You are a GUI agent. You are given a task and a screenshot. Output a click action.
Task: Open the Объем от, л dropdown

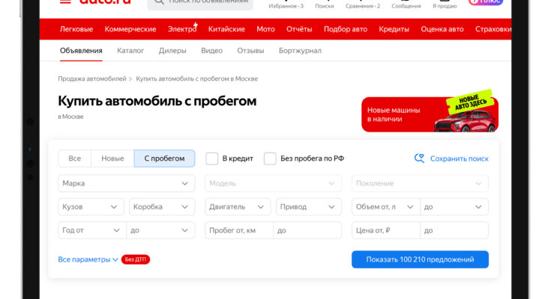pos(386,207)
